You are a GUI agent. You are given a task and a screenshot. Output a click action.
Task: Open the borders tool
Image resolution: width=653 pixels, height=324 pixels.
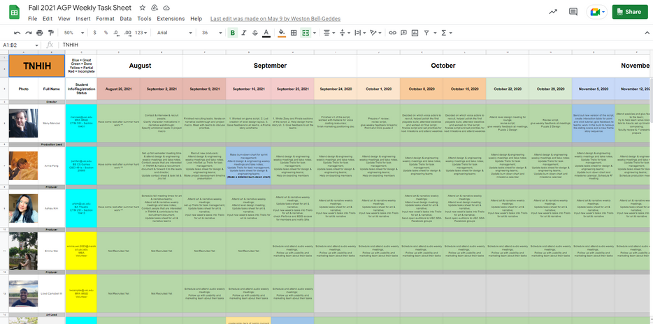click(294, 33)
